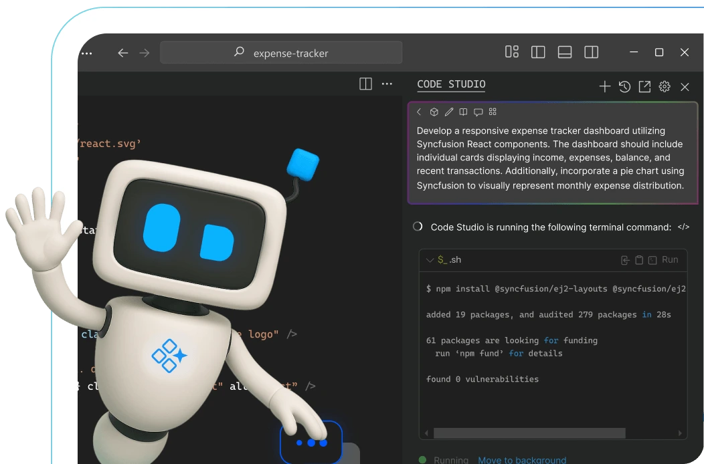Click the chat bubble icon in prompt
704x464 pixels.
pyautogui.click(x=478, y=112)
